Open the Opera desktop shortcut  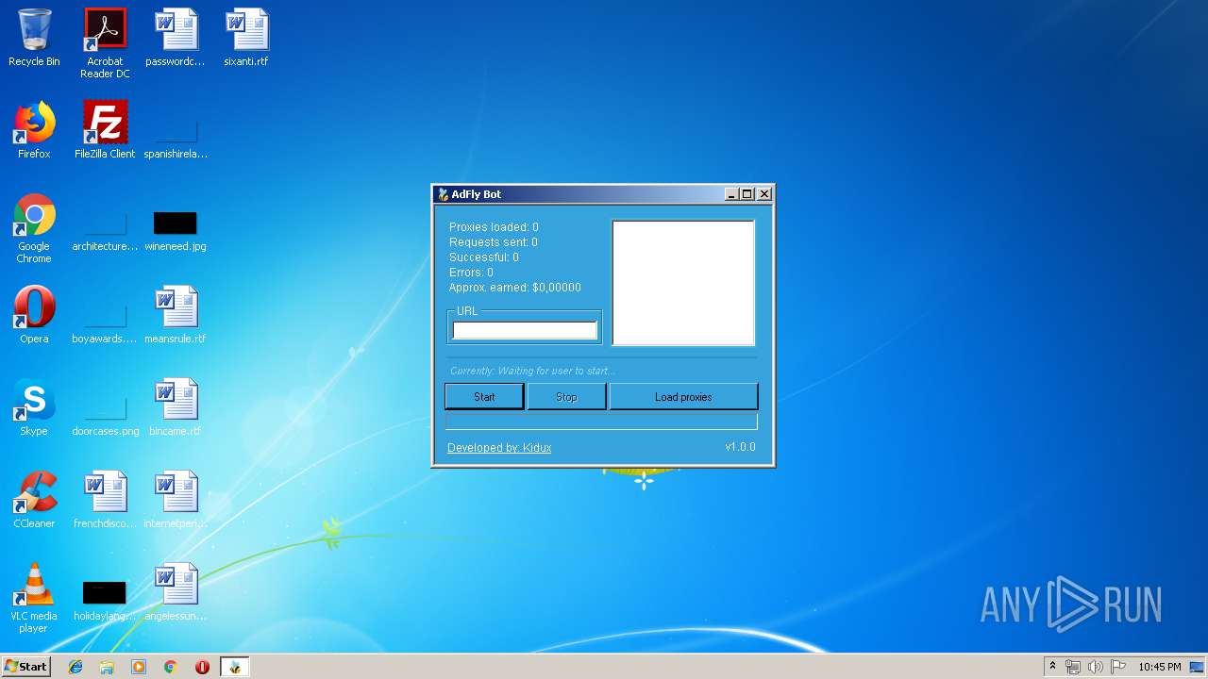[x=34, y=315]
